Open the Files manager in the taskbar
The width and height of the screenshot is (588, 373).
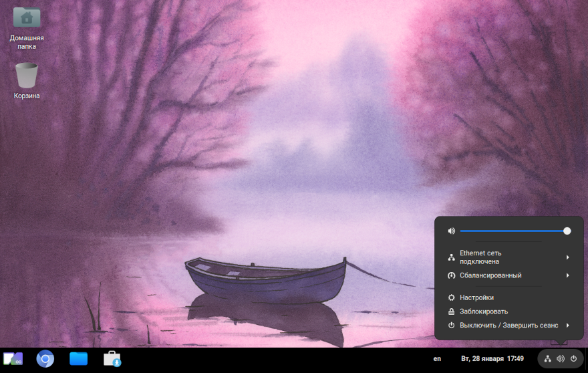pos(79,359)
